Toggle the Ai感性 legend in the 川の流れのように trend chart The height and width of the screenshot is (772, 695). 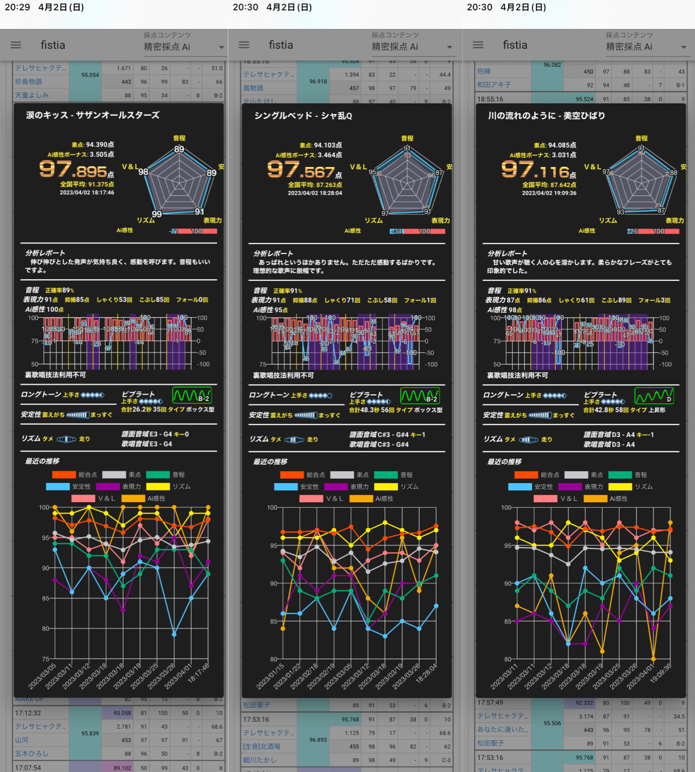[606, 499]
